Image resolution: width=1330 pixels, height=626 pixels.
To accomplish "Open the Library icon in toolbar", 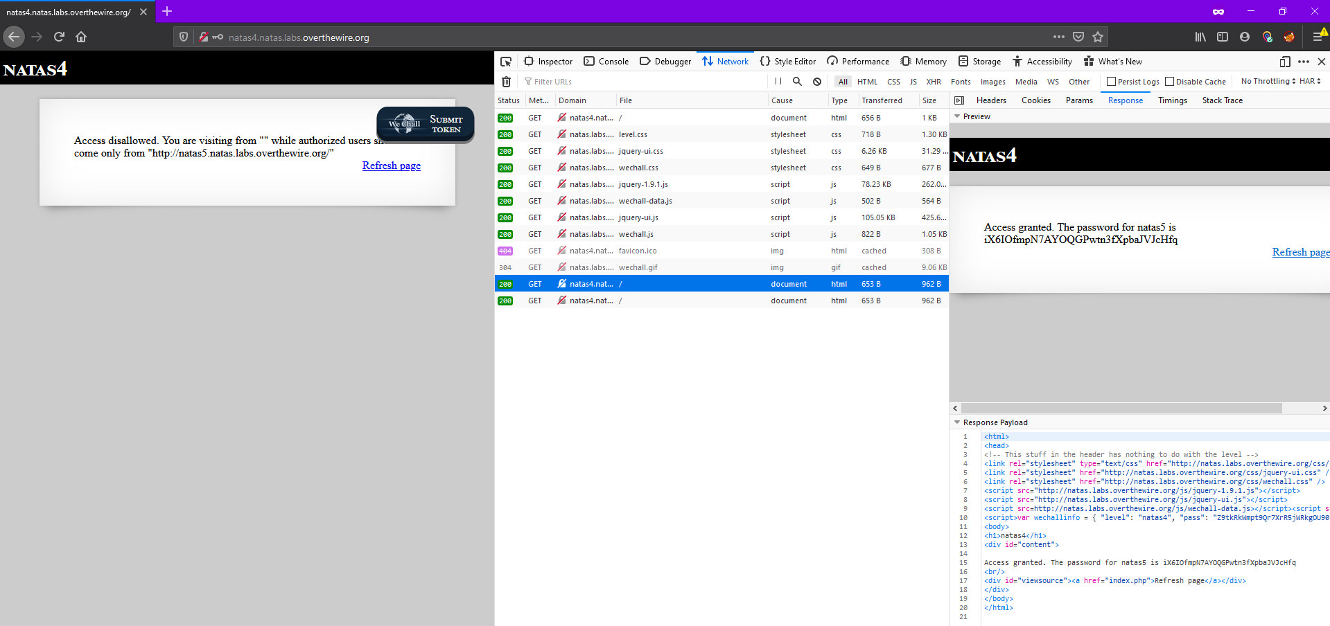I will 1200,37.
